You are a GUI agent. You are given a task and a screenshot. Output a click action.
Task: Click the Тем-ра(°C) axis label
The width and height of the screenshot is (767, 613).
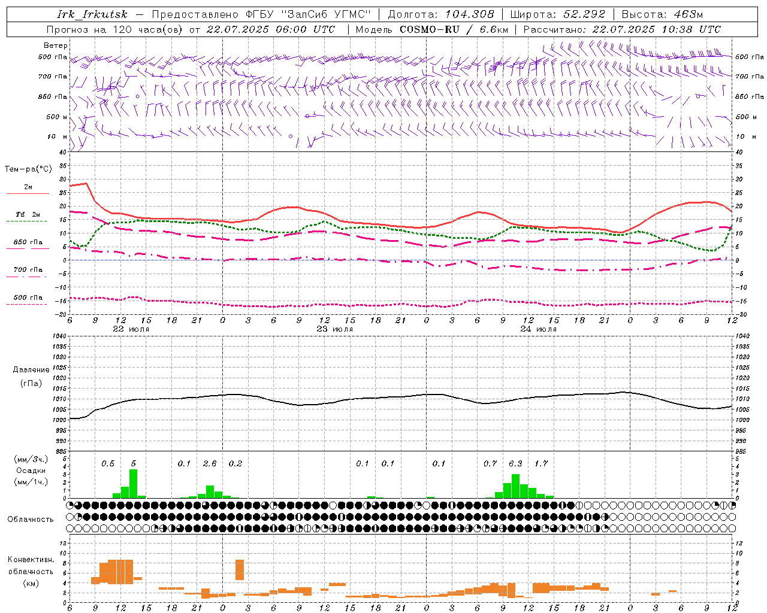point(28,169)
